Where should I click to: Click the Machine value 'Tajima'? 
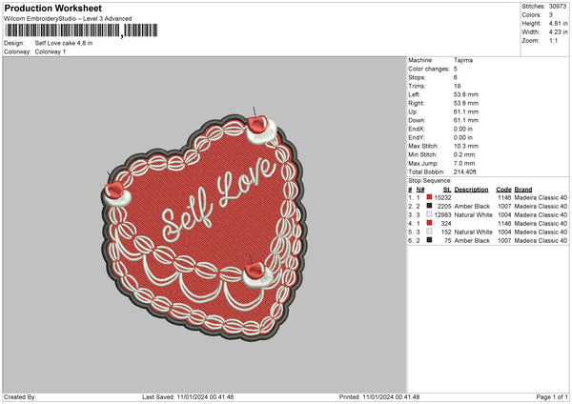tap(463, 60)
